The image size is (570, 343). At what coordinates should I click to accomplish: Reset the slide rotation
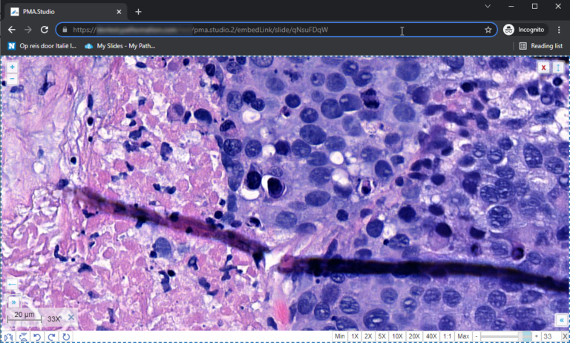tap(66, 337)
